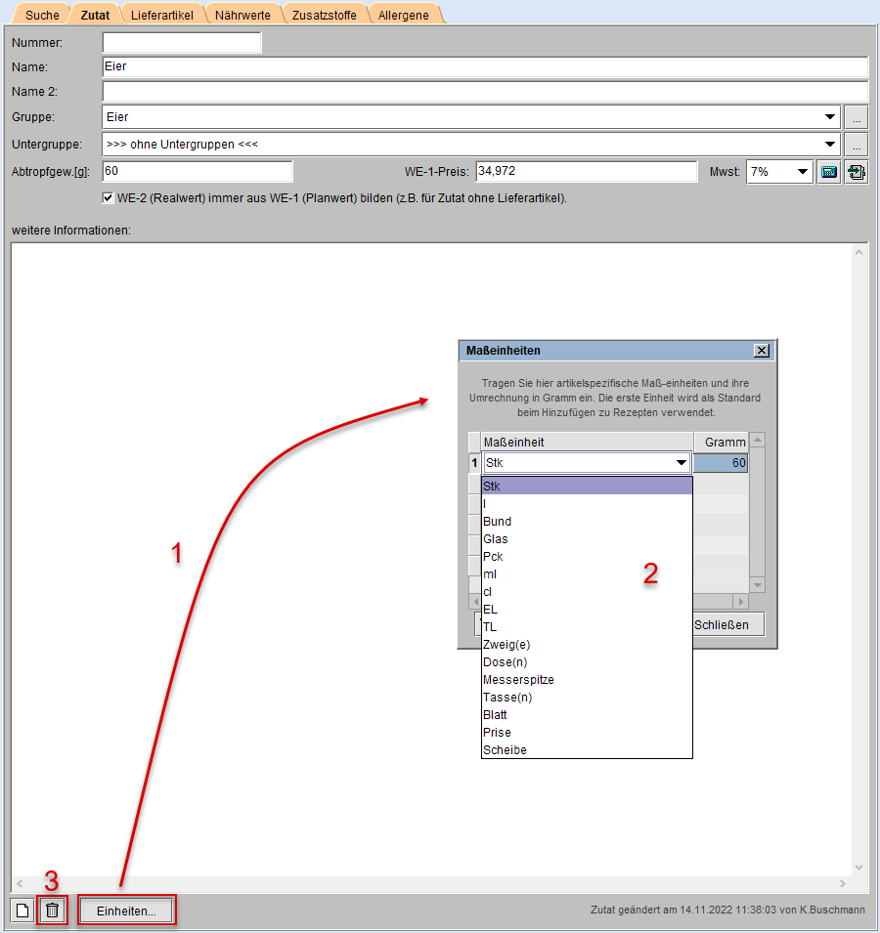
Task: Open the Zusatzstoffe tab
Action: [x=324, y=15]
